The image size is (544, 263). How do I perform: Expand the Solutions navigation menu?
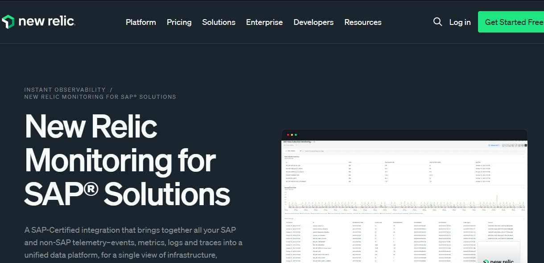tap(218, 22)
